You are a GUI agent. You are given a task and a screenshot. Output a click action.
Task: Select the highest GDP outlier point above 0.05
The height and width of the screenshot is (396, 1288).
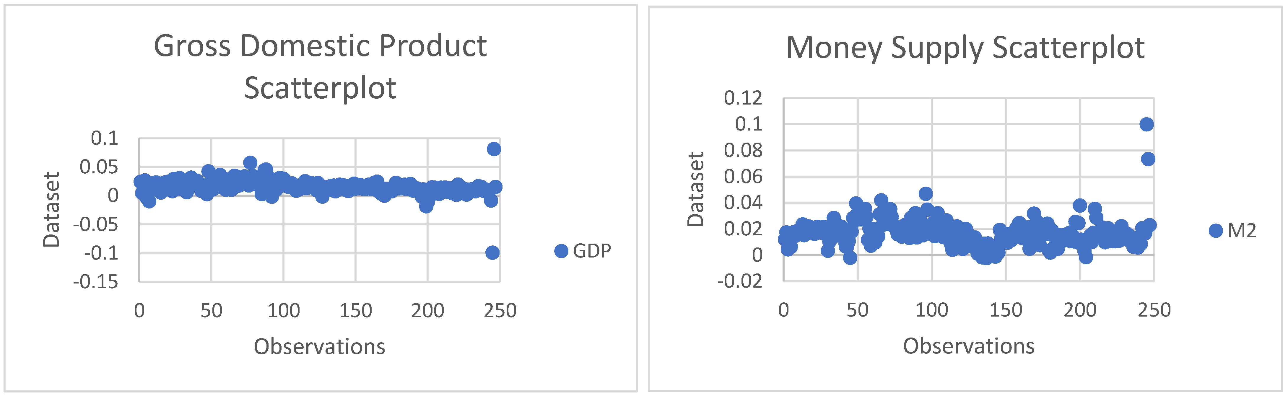tap(494, 149)
